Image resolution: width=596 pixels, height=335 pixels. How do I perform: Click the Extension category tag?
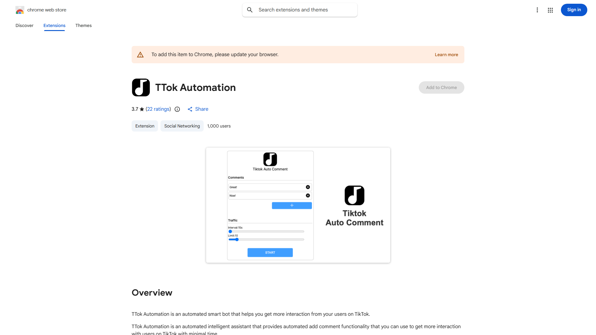(x=145, y=126)
